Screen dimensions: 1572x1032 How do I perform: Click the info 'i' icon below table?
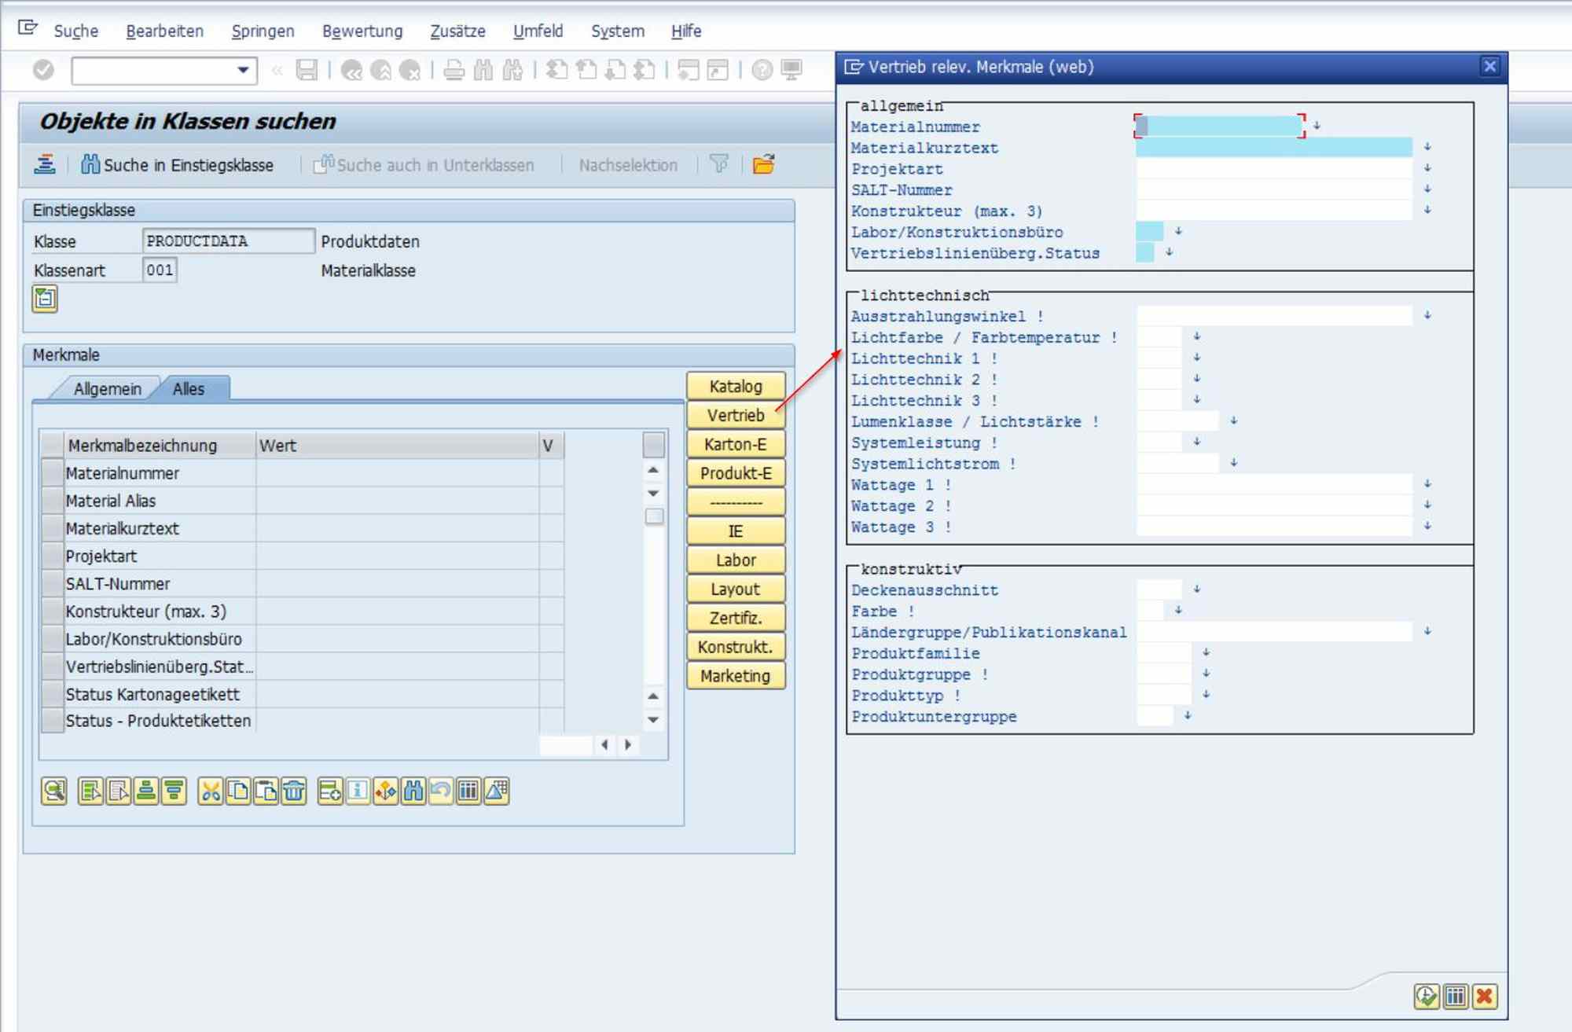(x=358, y=791)
